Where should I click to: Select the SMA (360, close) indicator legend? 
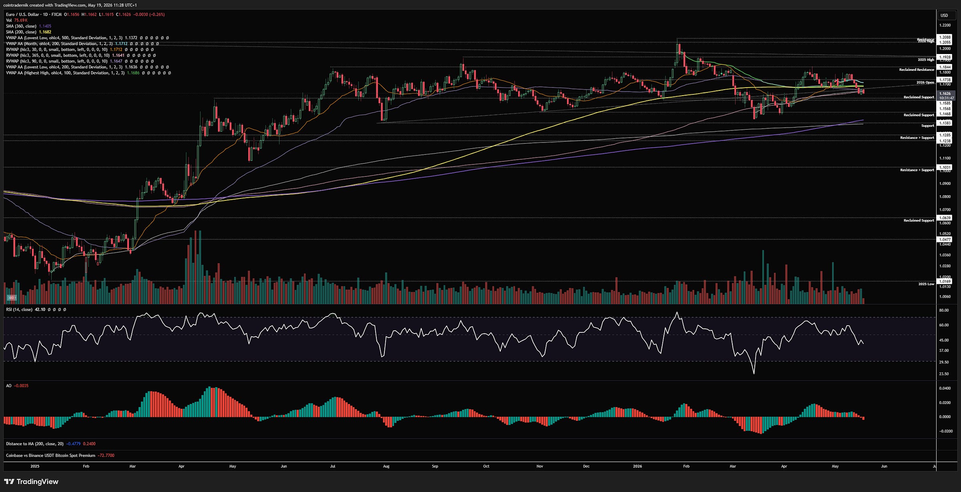[x=28, y=26]
